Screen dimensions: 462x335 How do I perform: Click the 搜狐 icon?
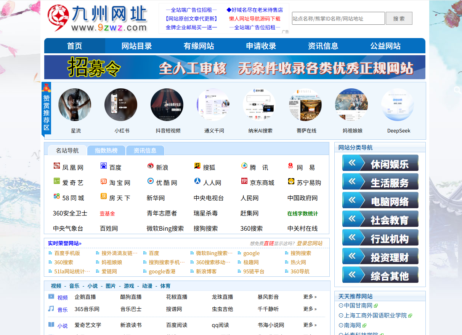coord(197,166)
